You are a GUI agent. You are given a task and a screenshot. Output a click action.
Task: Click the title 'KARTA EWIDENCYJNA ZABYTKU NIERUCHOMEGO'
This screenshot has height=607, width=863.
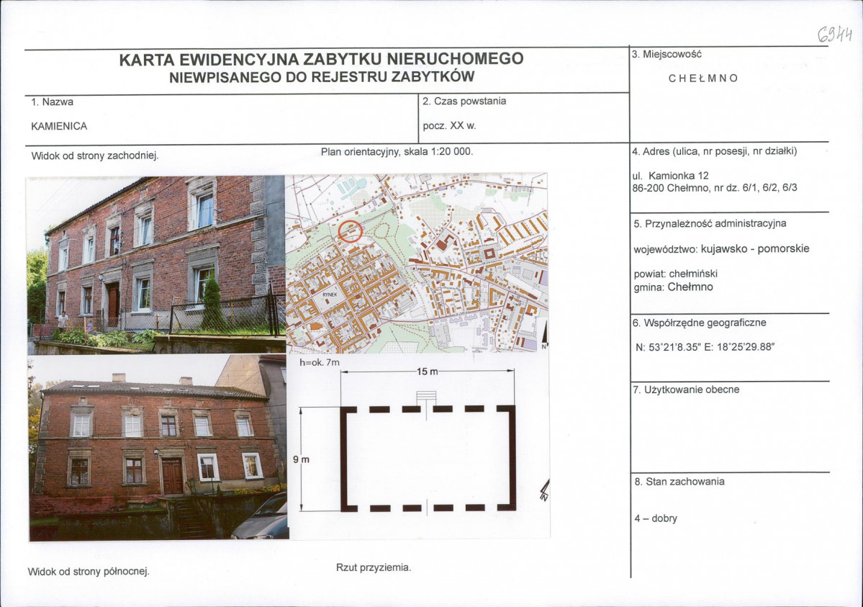click(322, 58)
